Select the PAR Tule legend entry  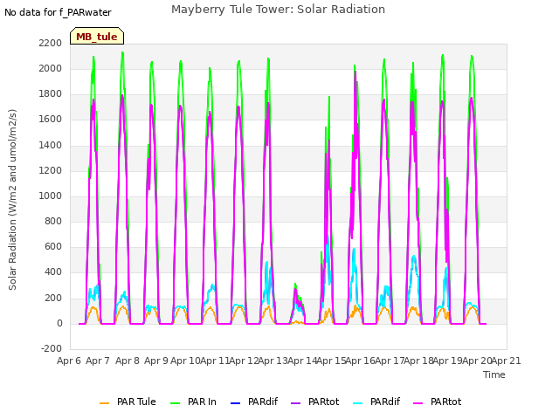[x=128, y=402]
